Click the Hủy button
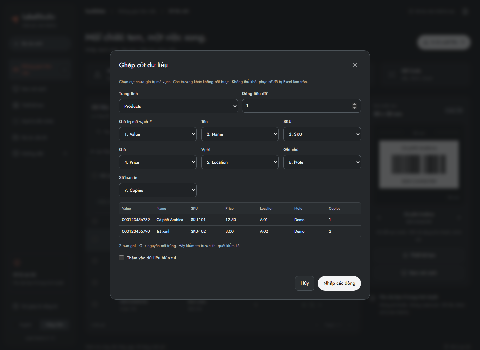The height and width of the screenshot is (350, 480). tap(305, 283)
